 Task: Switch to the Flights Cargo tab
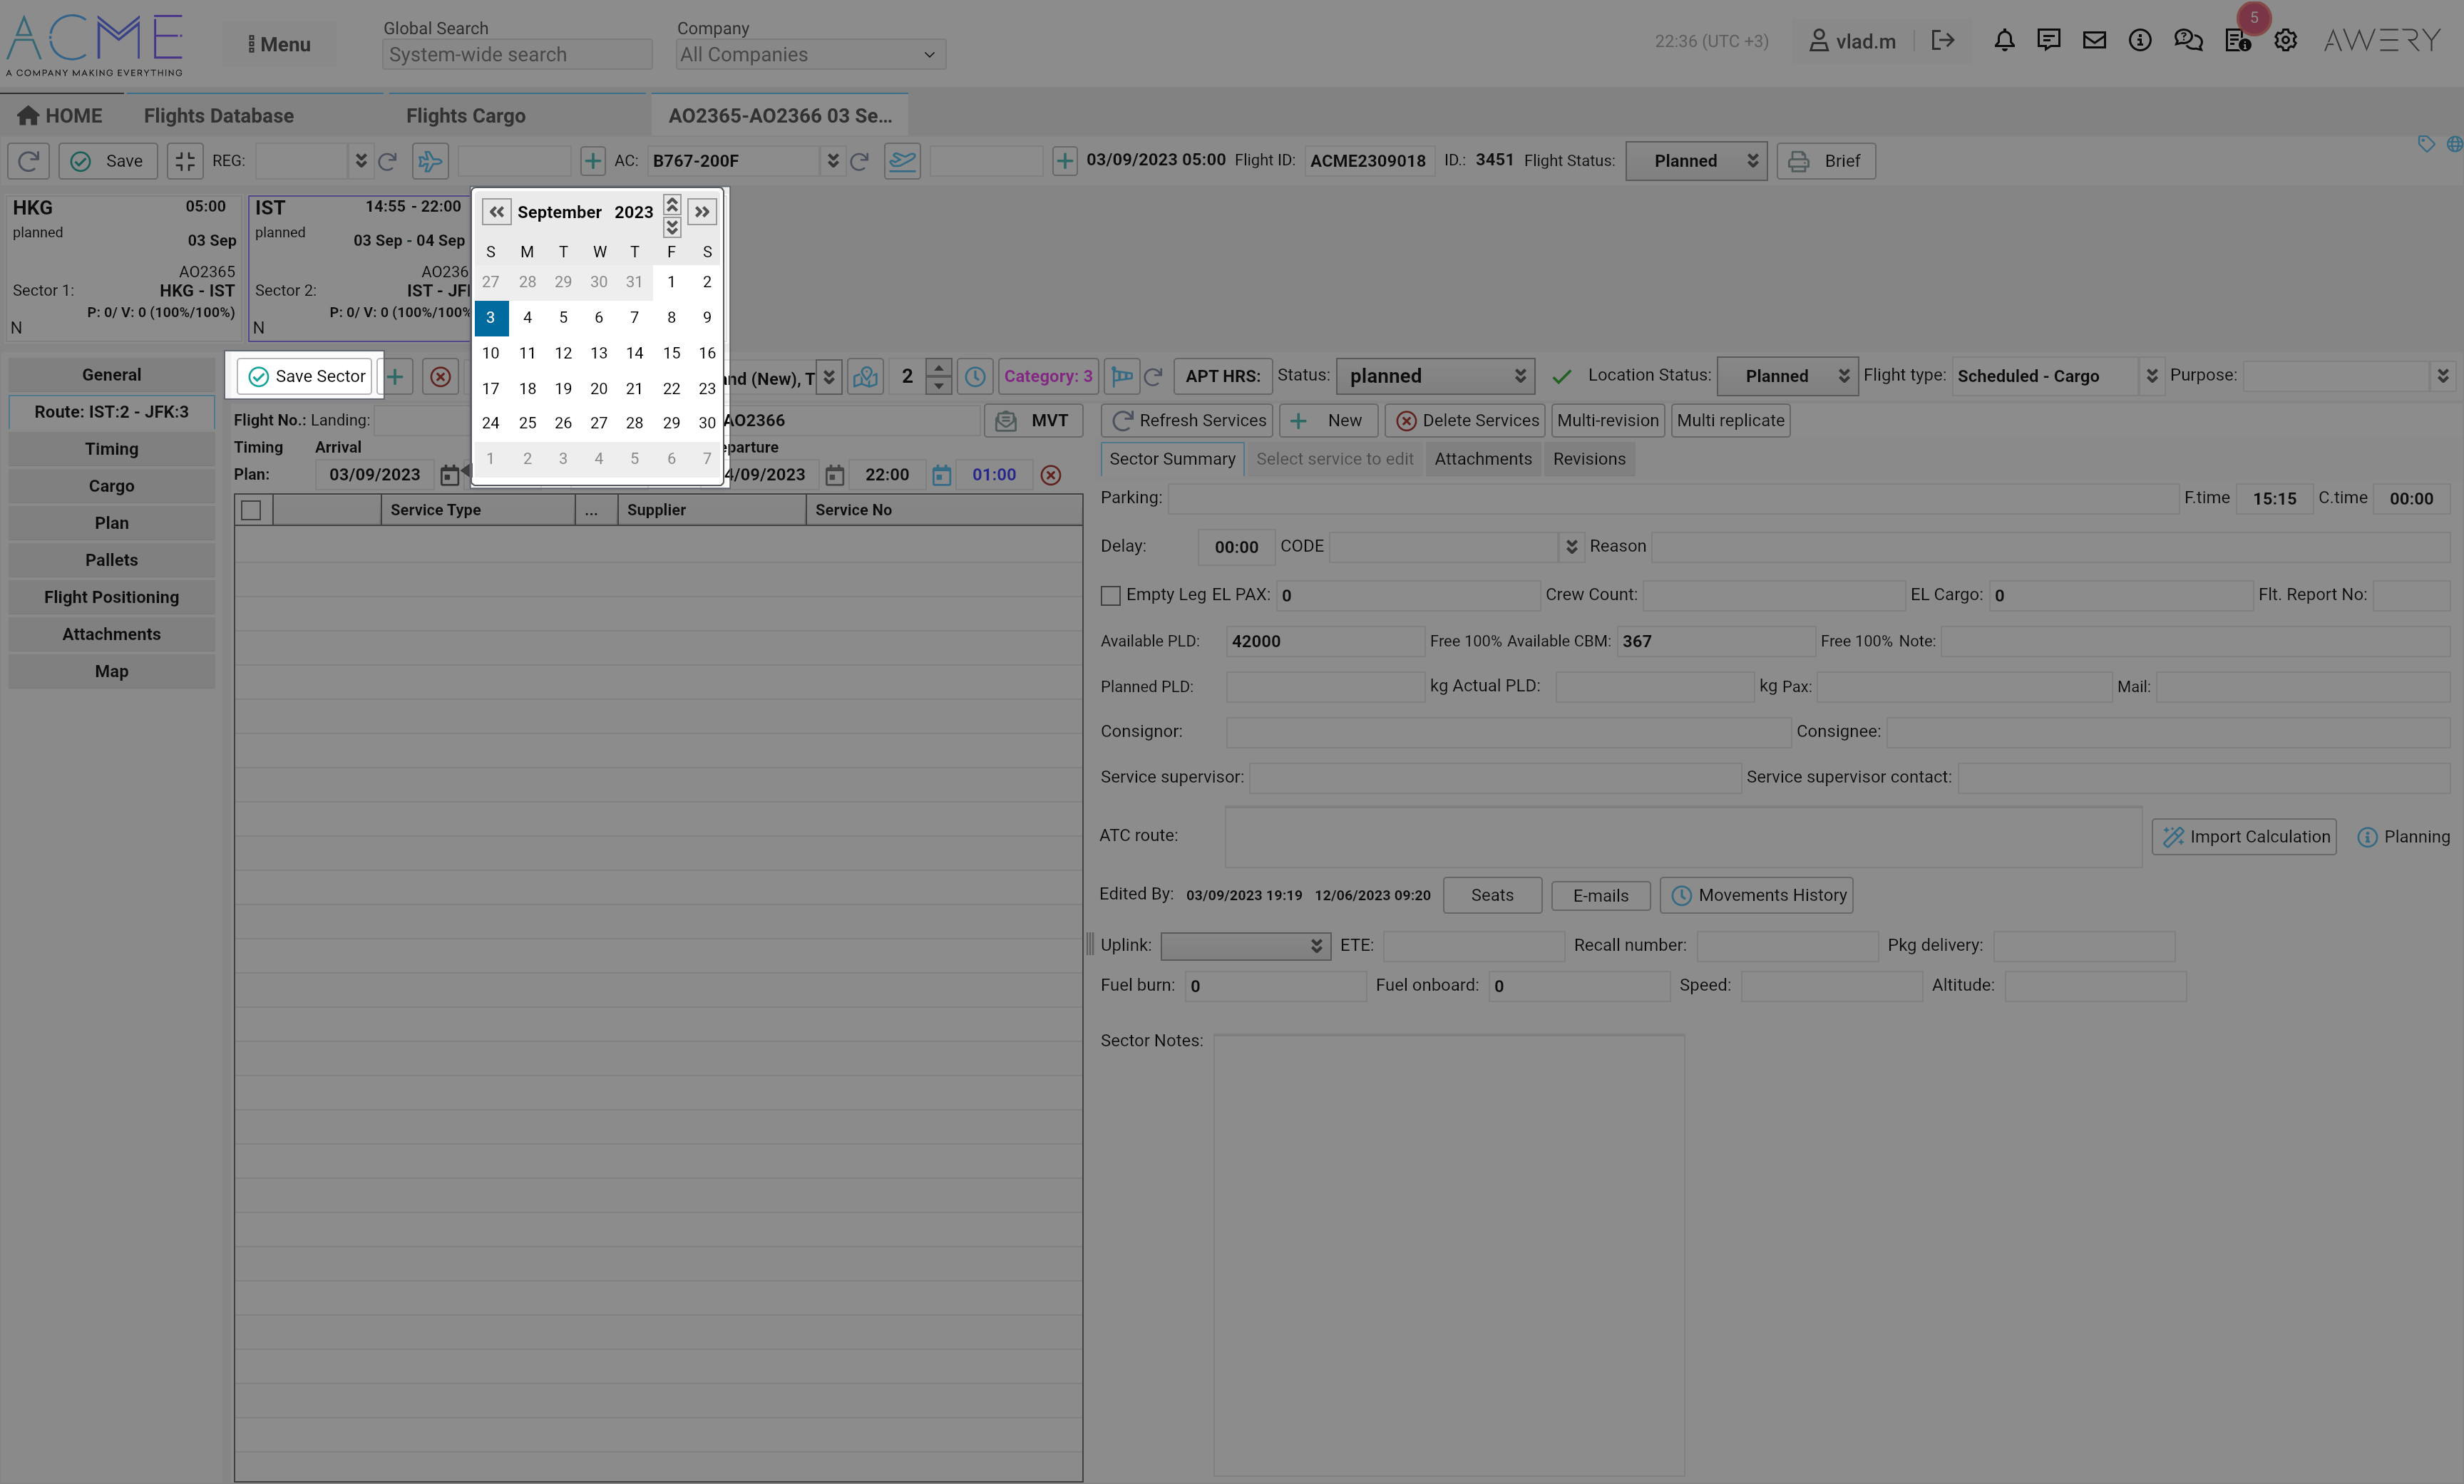(x=465, y=116)
